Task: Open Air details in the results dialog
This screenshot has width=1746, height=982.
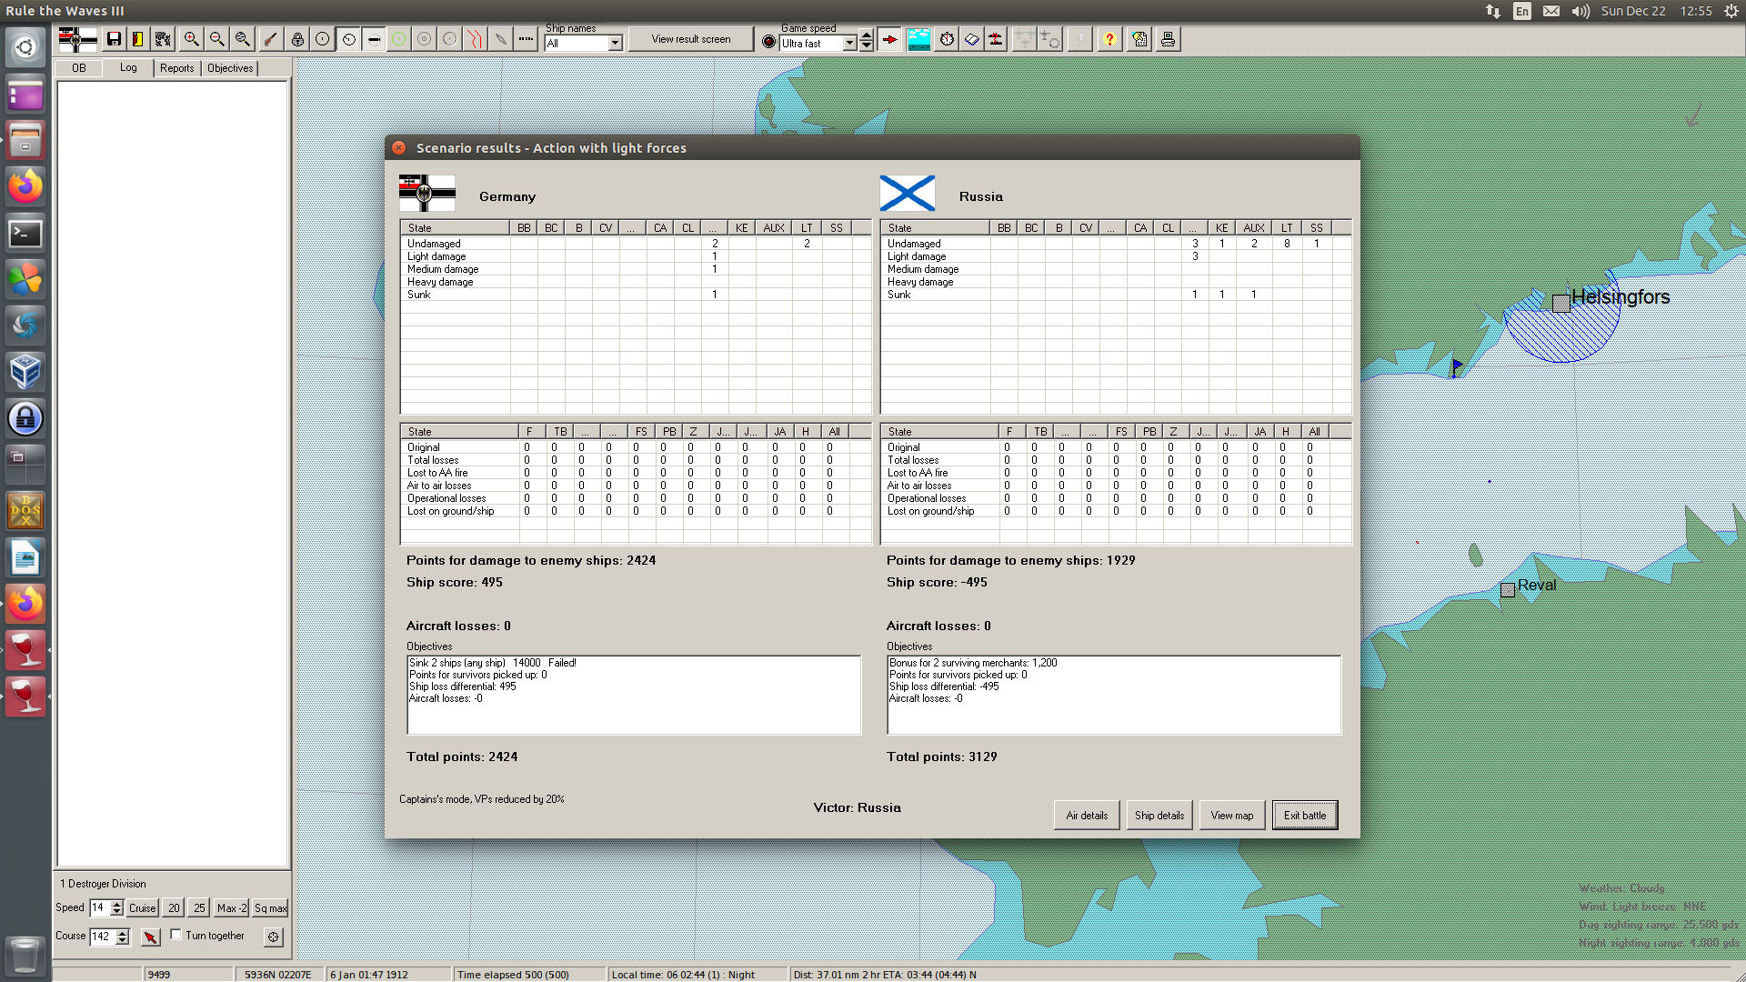Action: tap(1087, 816)
